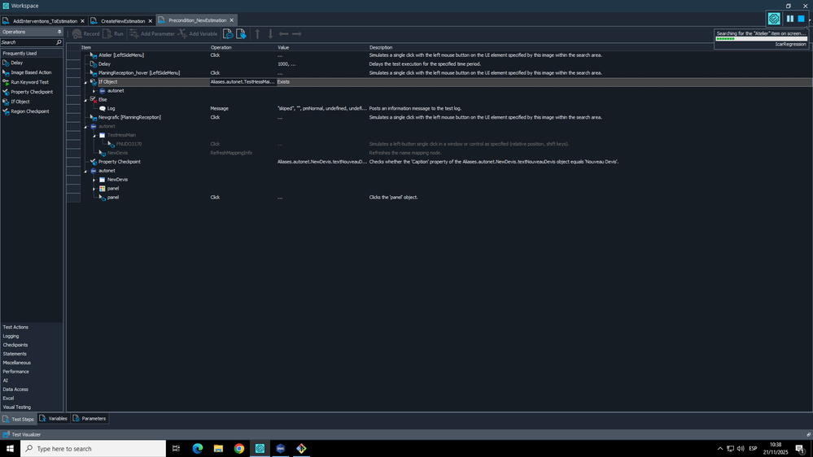
Task: Click the move down arrow icon
Action: coord(270,33)
